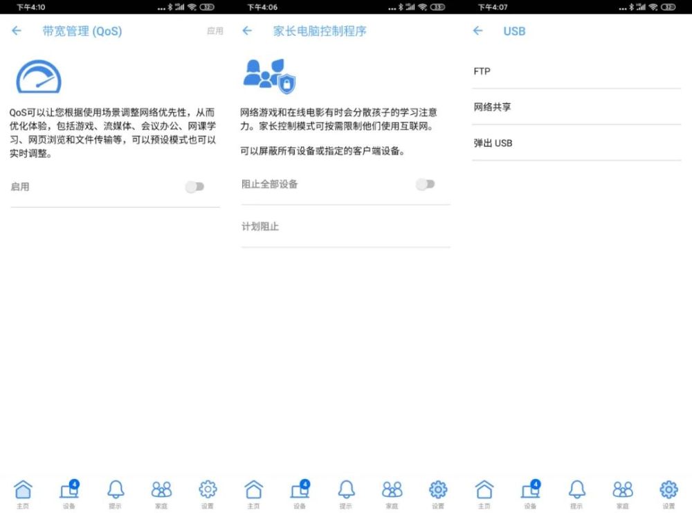This screenshot has height=513, width=692.
Task: Go back from the parental control screen
Action: 247,30
